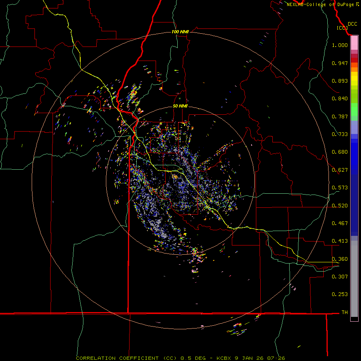The width and height of the screenshot is (361, 361).
Task: Click the KCBX station identifier in caption
Action: tap(224, 358)
